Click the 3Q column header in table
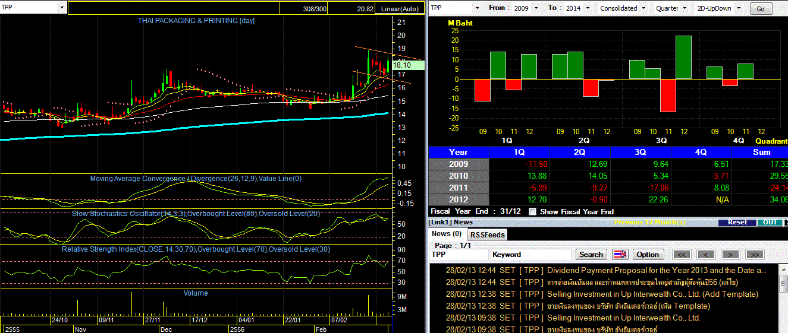The image size is (788, 333). [641, 152]
